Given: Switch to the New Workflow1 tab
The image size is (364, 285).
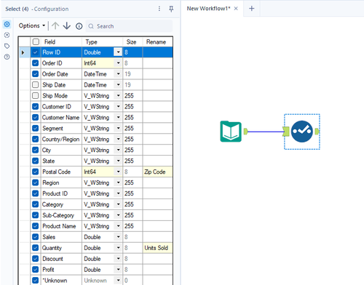Looking at the screenshot, I should tap(208, 9).
